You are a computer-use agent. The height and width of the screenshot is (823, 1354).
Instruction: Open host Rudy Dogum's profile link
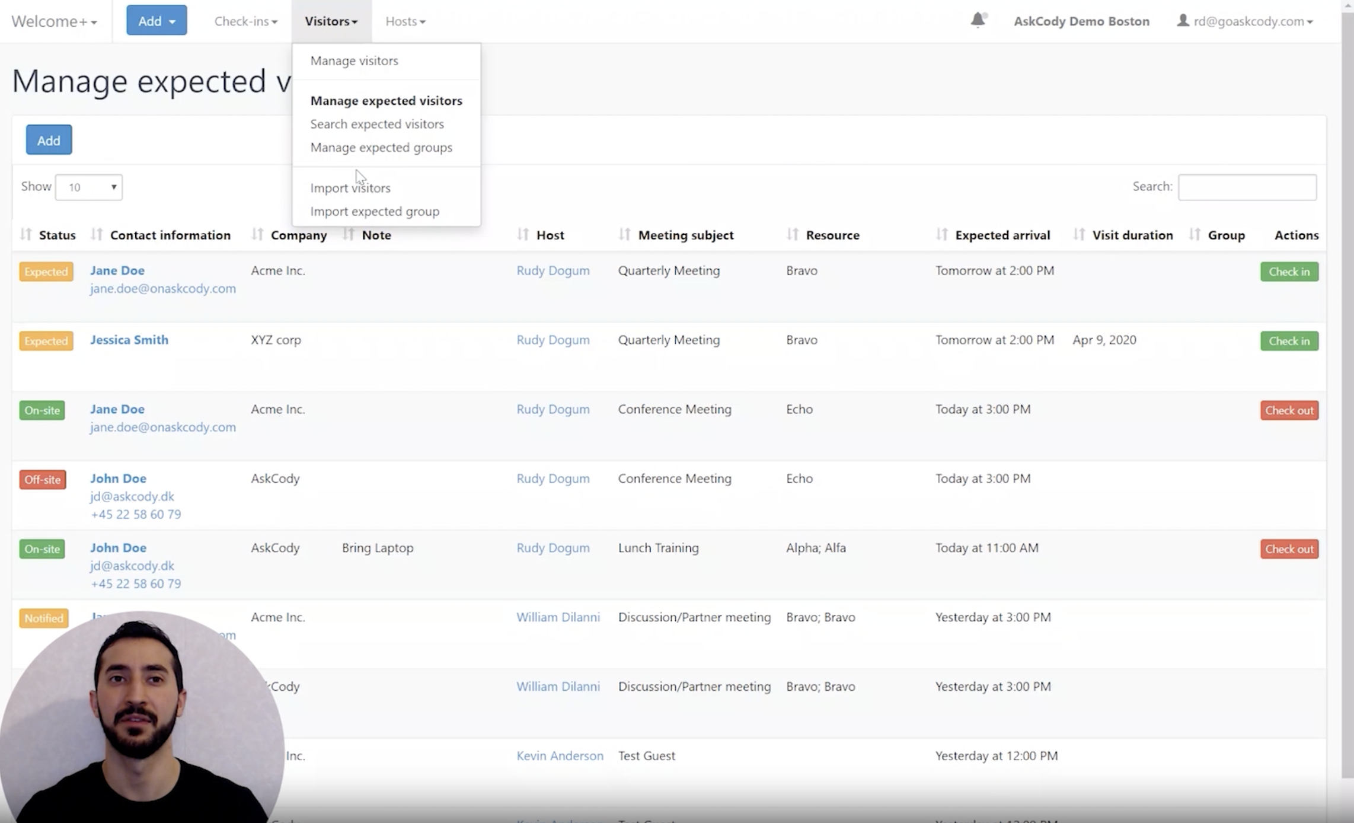[x=553, y=270]
